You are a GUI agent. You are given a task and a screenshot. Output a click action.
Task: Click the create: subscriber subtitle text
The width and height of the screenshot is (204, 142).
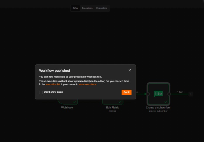point(158,111)
